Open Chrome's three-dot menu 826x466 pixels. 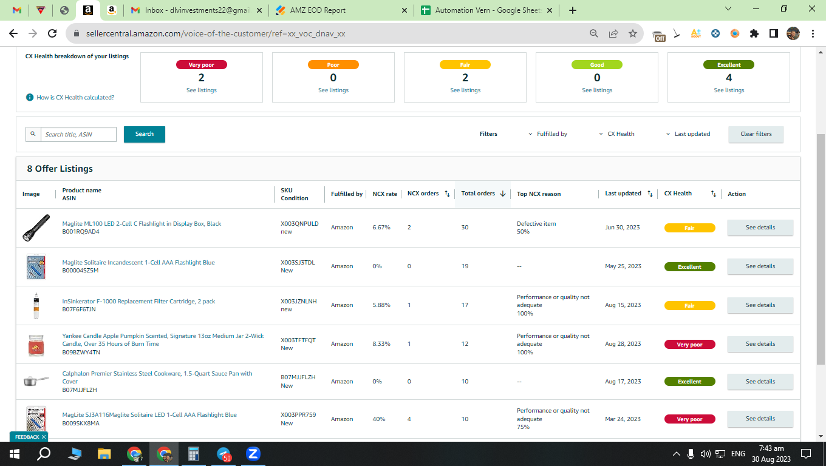[812, 33]
